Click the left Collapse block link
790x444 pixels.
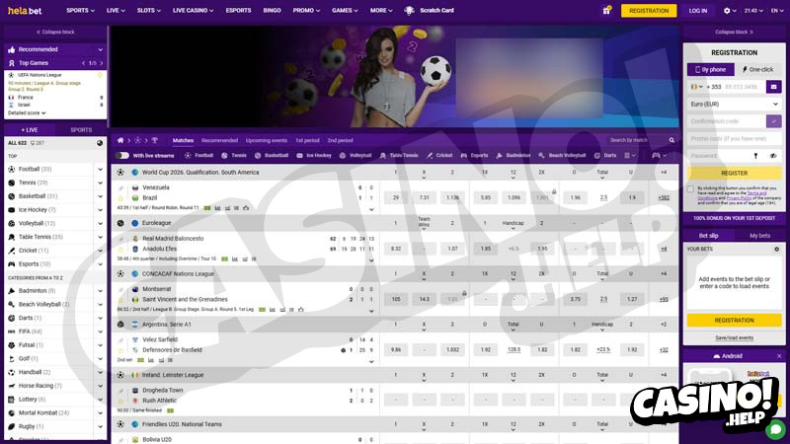click(x=55, y=32)
